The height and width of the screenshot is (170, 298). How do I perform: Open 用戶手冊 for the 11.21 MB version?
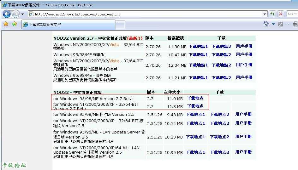click(x=244, y=77)
